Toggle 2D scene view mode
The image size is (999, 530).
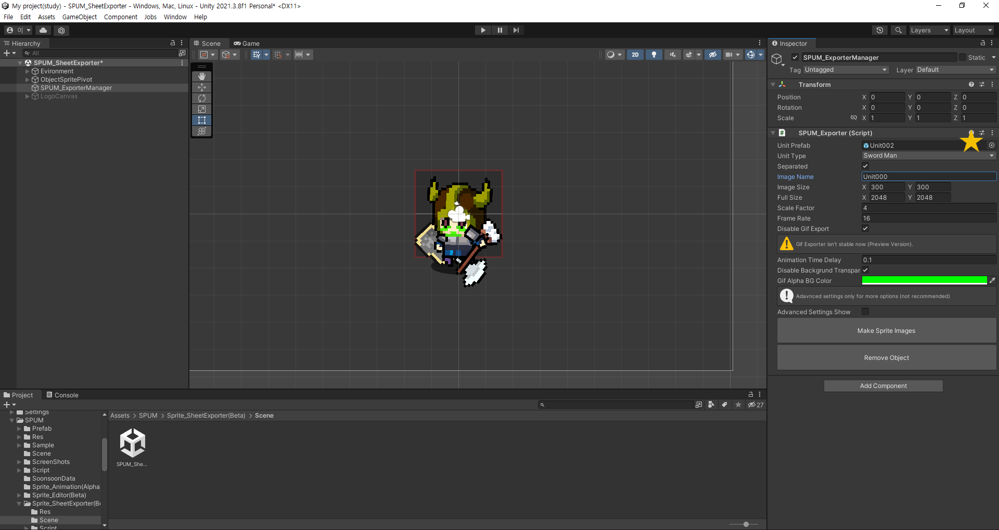[635, 55]
